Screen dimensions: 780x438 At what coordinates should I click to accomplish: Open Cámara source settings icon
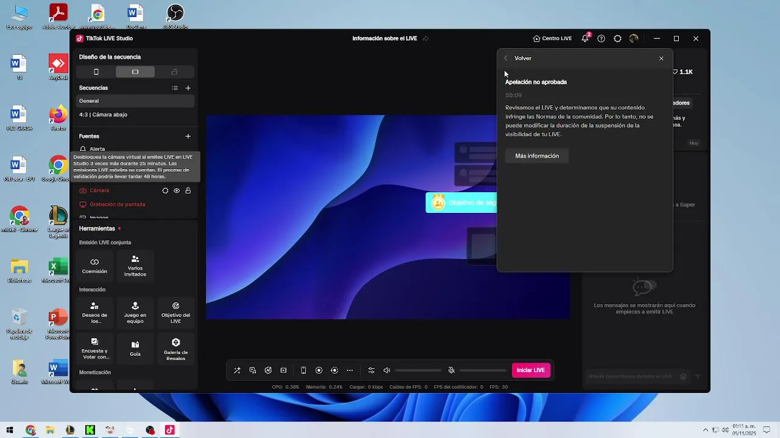point(165,190)
